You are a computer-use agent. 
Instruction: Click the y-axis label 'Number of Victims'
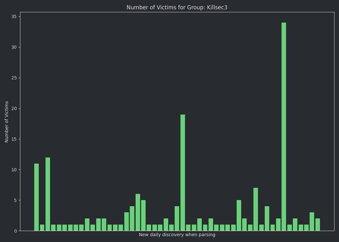[x=6, y=122]
